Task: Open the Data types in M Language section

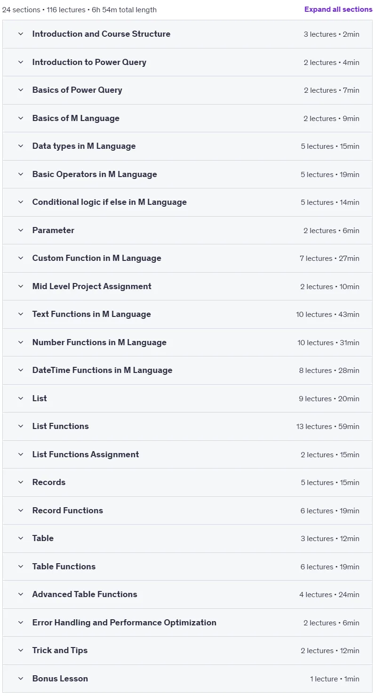Action: tap(187, 146)
